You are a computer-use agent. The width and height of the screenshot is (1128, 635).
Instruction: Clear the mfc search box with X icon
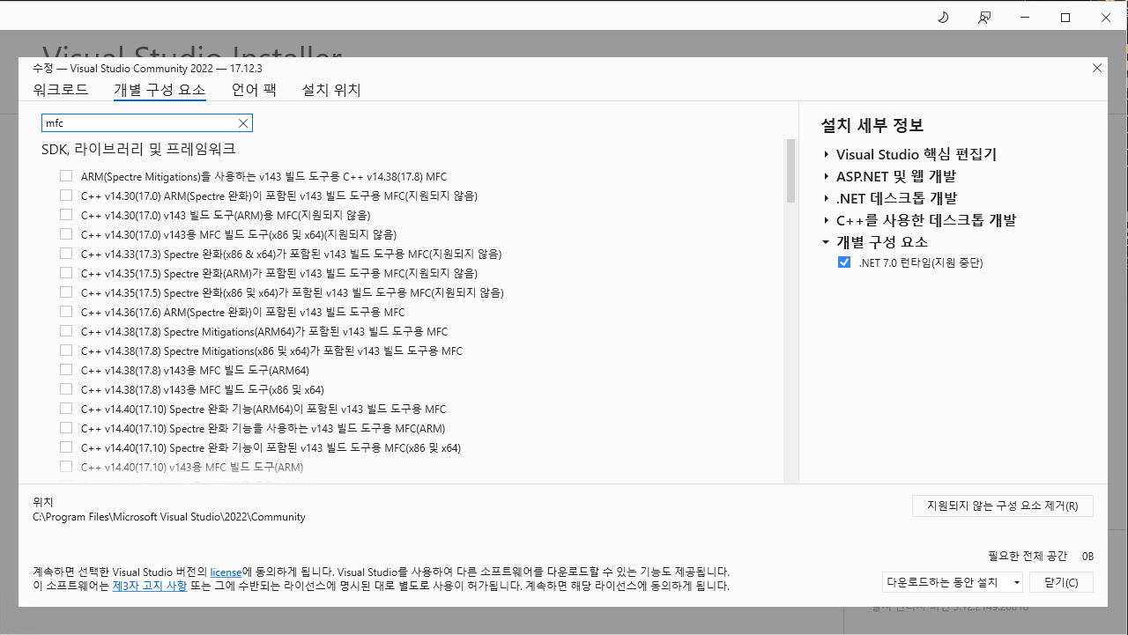point(243,123)
